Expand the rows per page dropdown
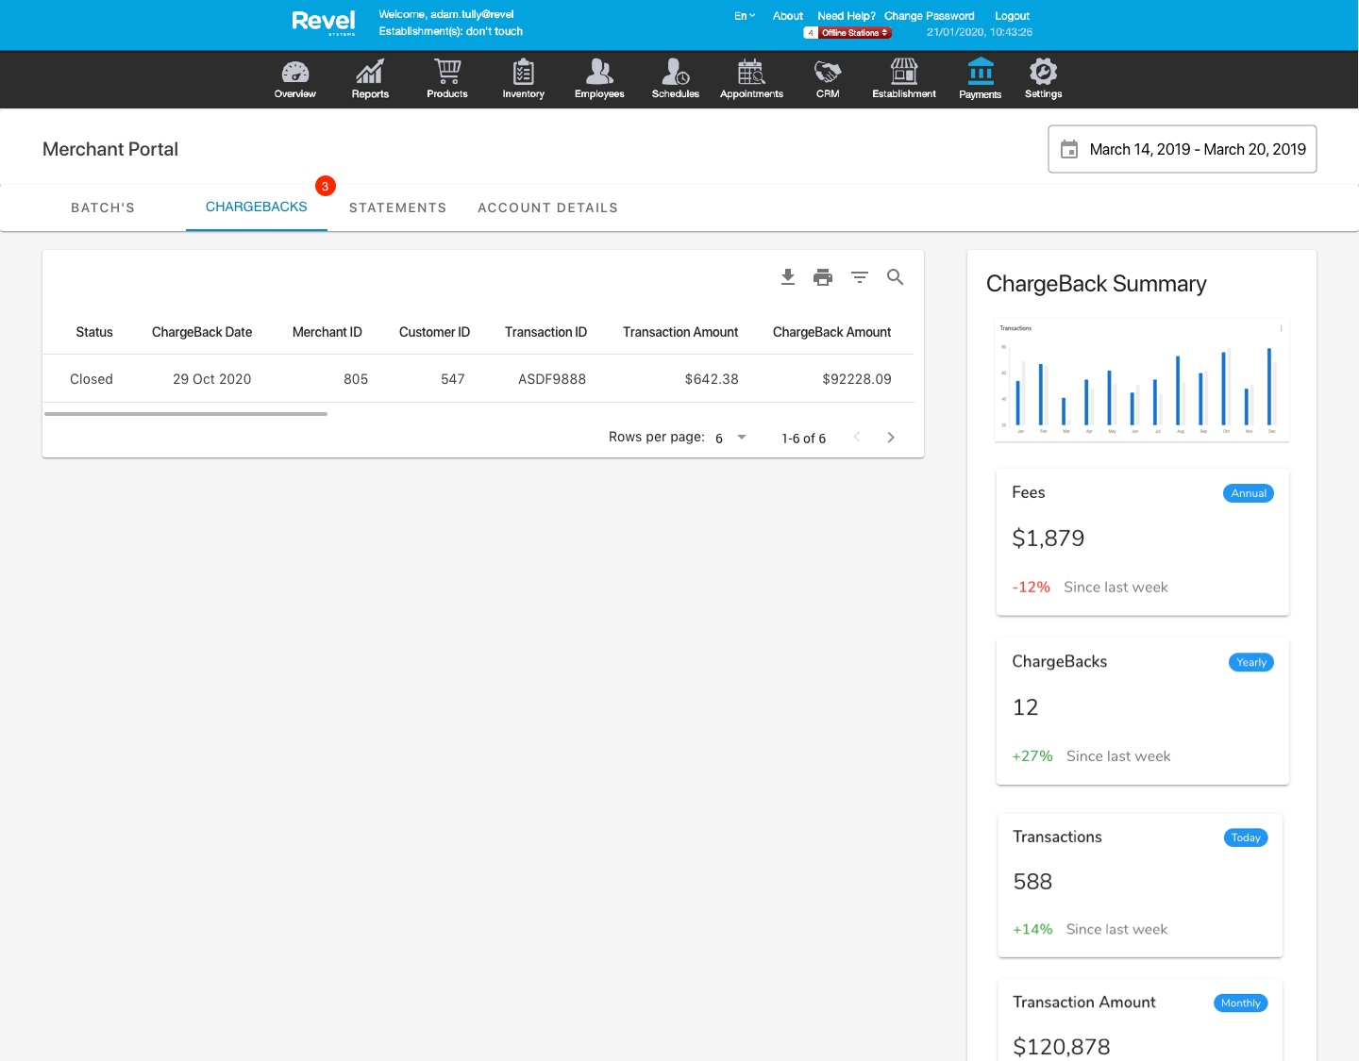The height and width of the screenshot is (1061, 1359). click(742, 438)
